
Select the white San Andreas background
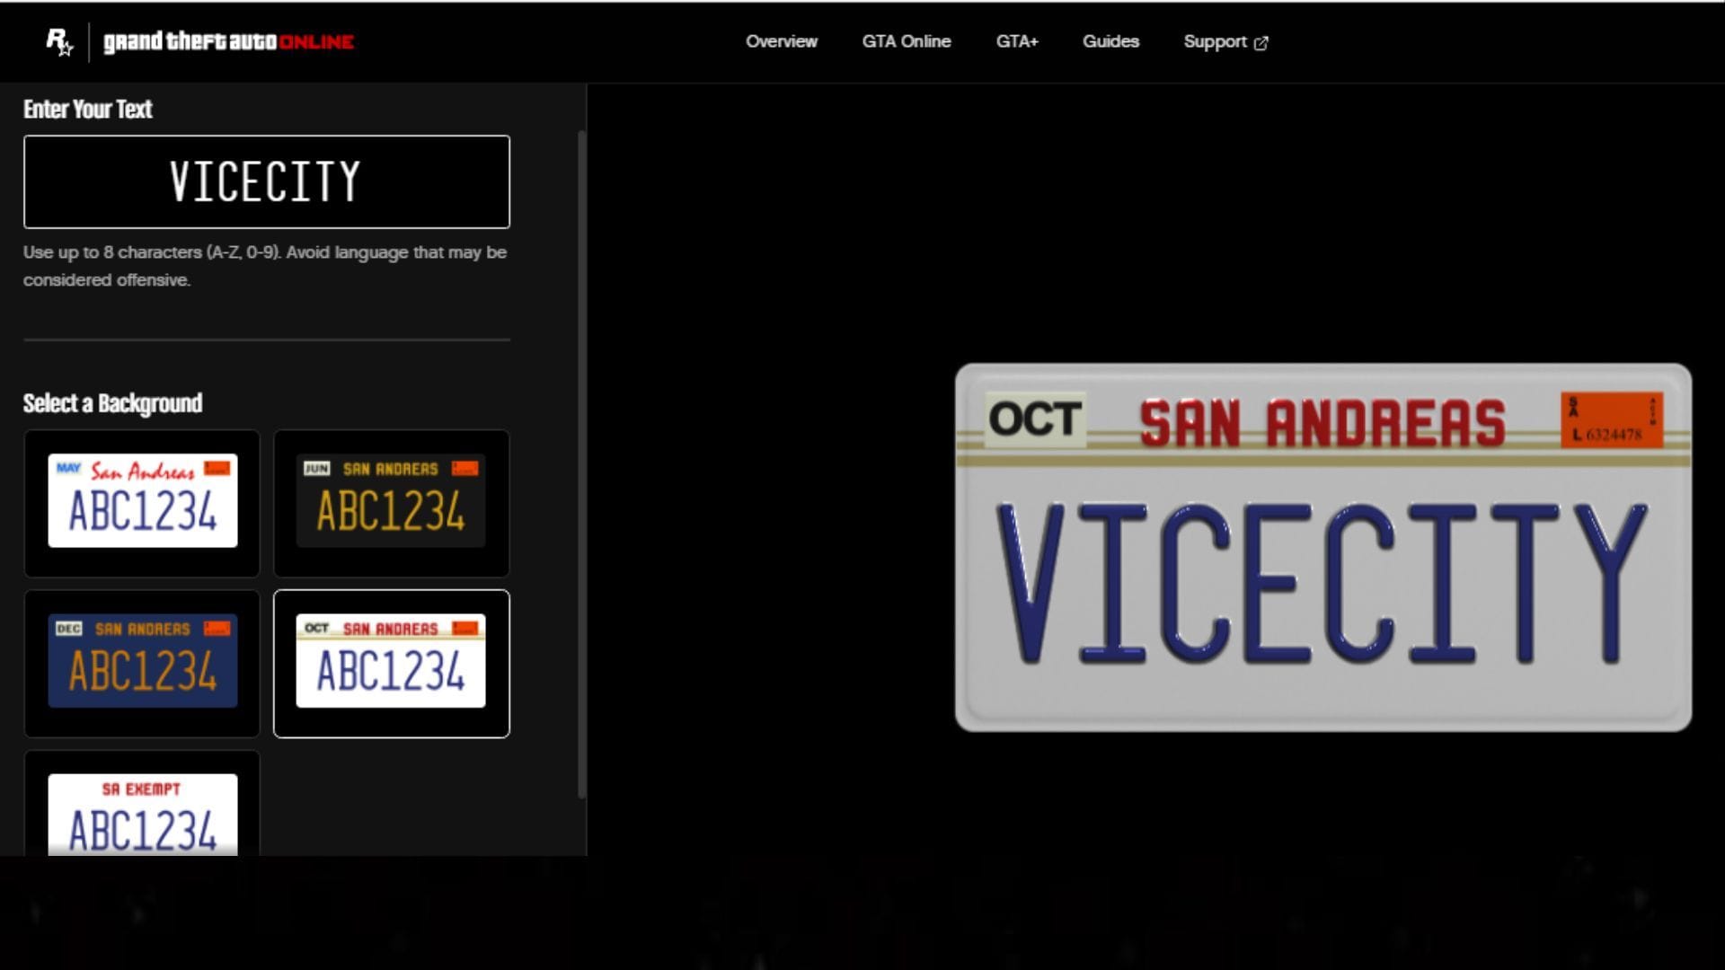141,503
